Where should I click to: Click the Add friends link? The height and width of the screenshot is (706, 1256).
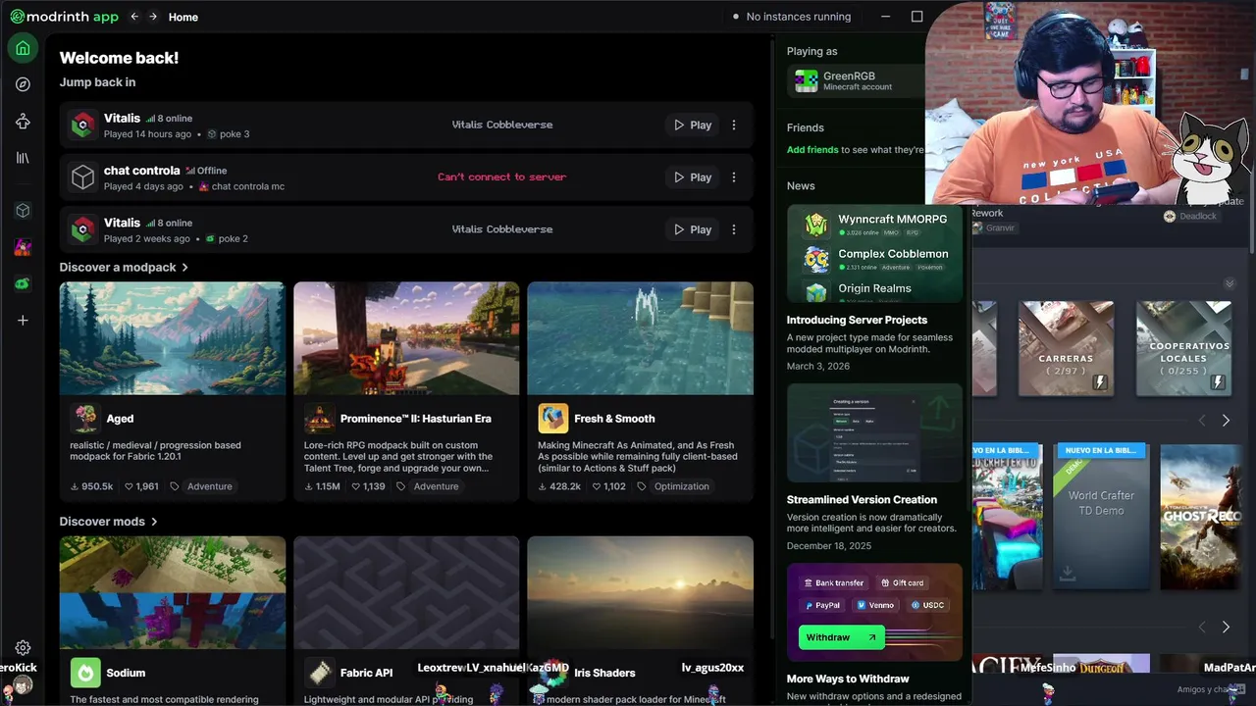tap(812, 150)
